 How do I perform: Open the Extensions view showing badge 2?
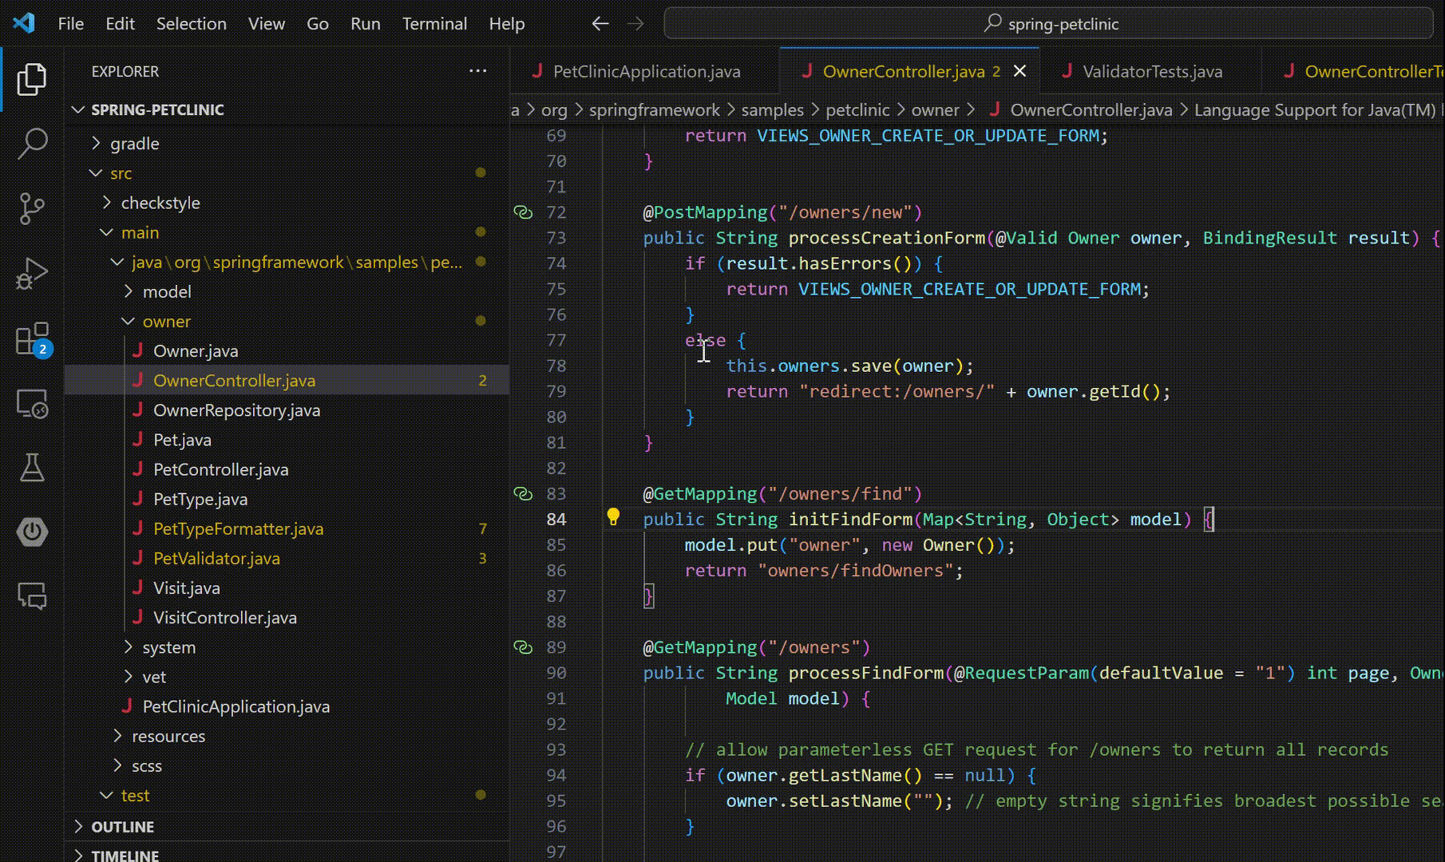(x=32, y=338)
